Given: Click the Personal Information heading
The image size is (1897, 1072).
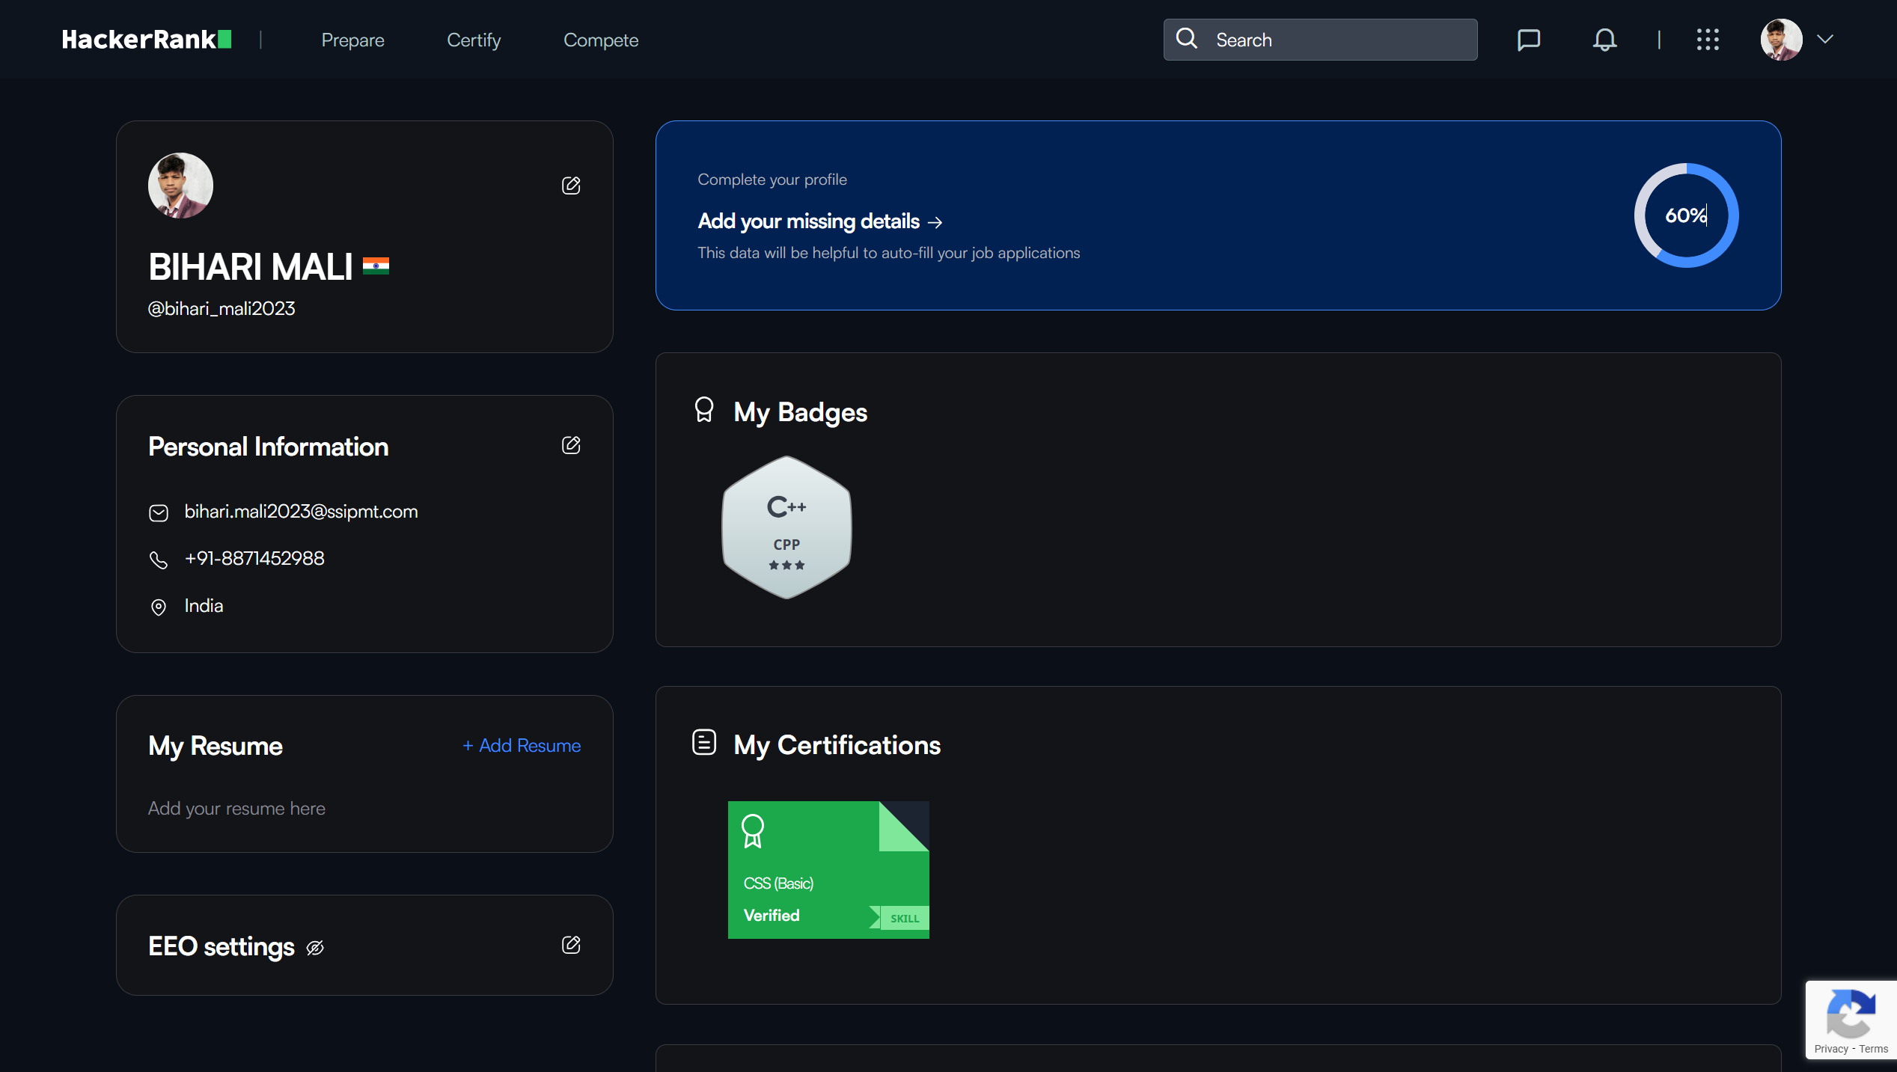Looking at the screenshot, I should [268, 447].
